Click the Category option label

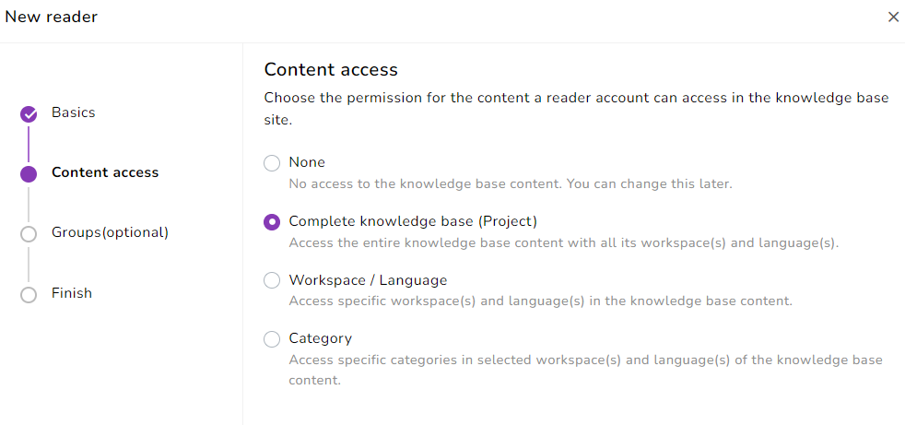[x=321, y=338]
